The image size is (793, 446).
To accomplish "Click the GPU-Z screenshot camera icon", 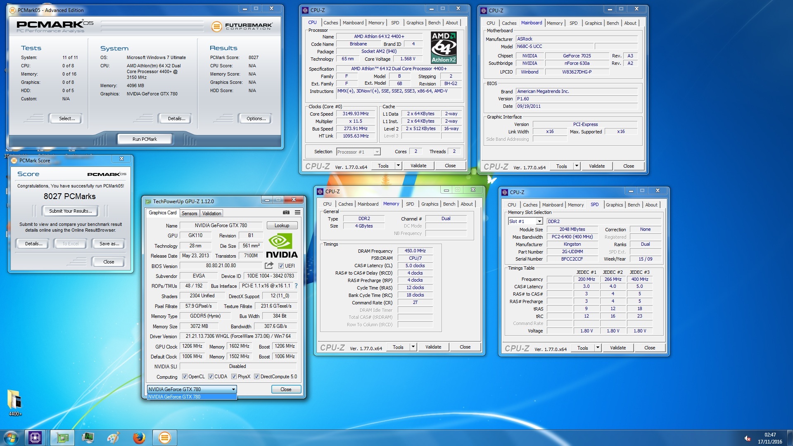I will 286,213.
